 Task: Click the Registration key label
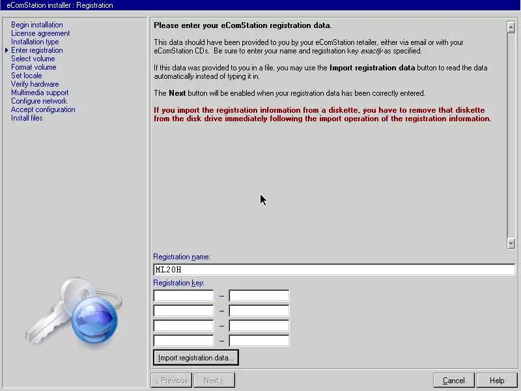tap(178, 283)
